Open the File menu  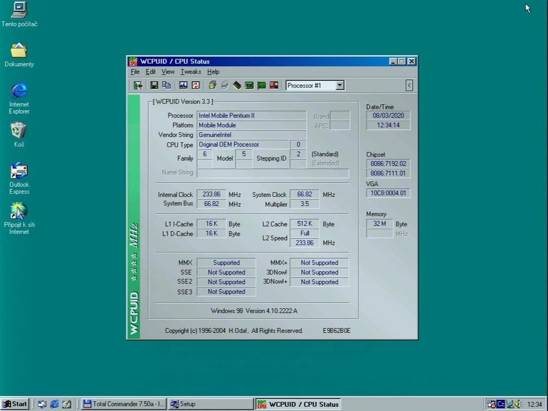[135, 72]
